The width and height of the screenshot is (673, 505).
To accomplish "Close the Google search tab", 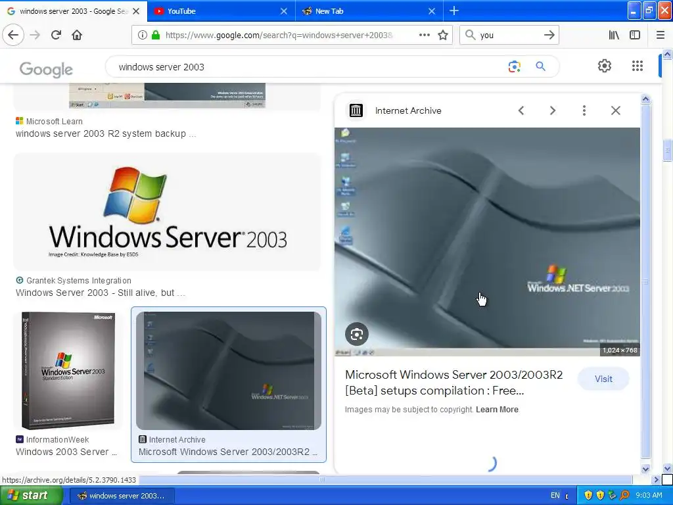I will tap(136, 11).
